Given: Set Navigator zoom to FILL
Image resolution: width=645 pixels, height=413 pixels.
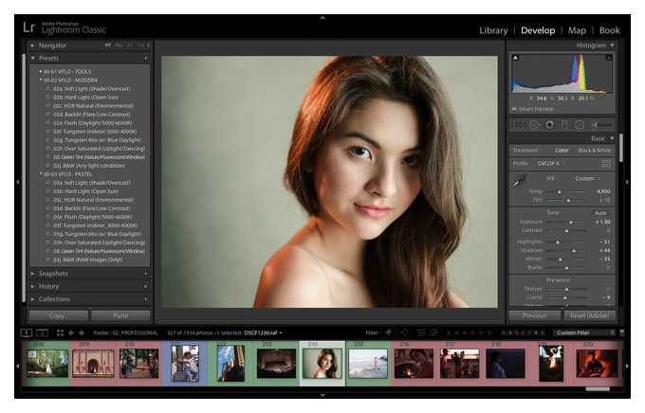Looking at the screenshot, I should [x=119, y=45].
